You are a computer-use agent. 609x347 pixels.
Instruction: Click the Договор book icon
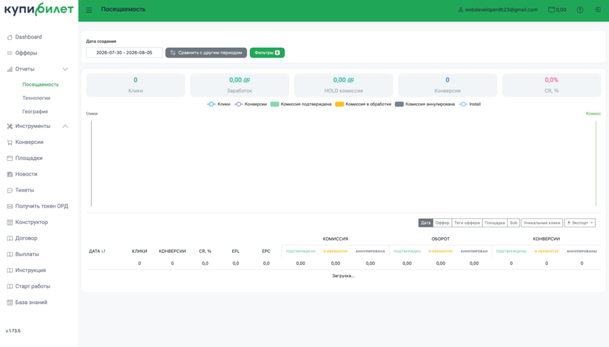point(10,238)
